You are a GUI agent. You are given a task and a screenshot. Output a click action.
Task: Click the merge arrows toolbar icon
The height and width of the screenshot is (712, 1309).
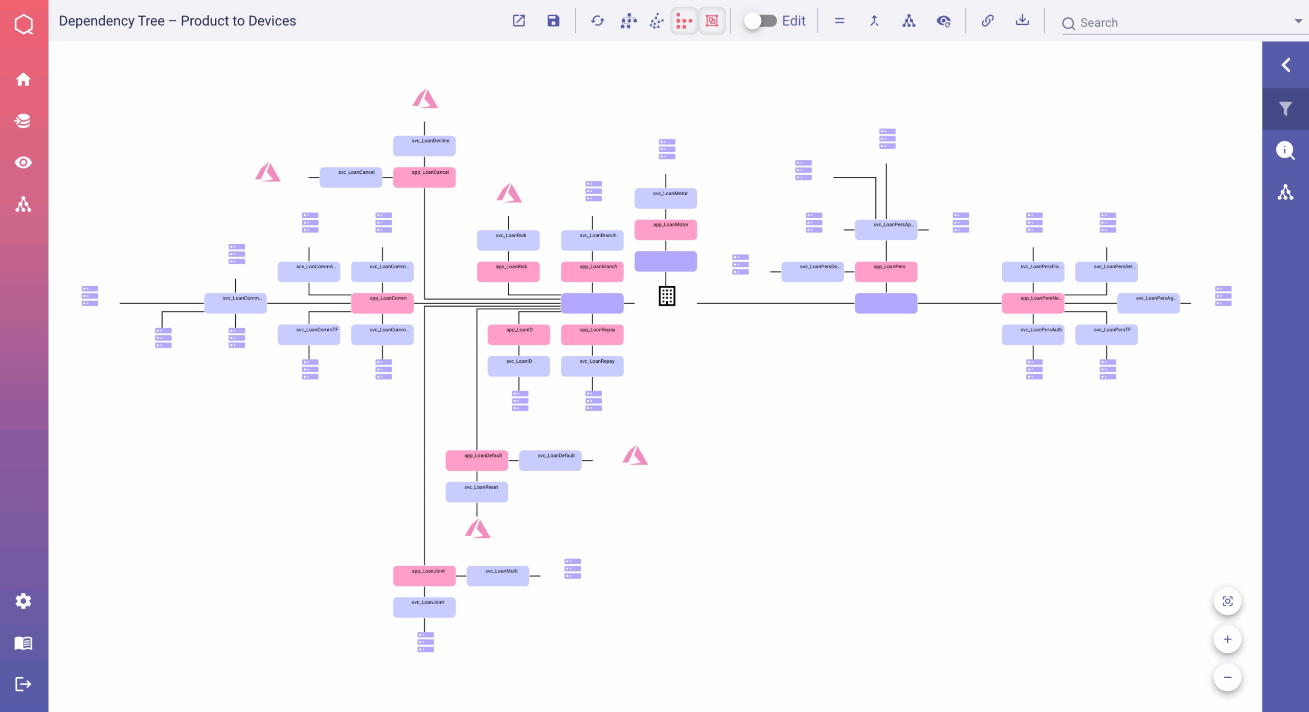[874, 21]
